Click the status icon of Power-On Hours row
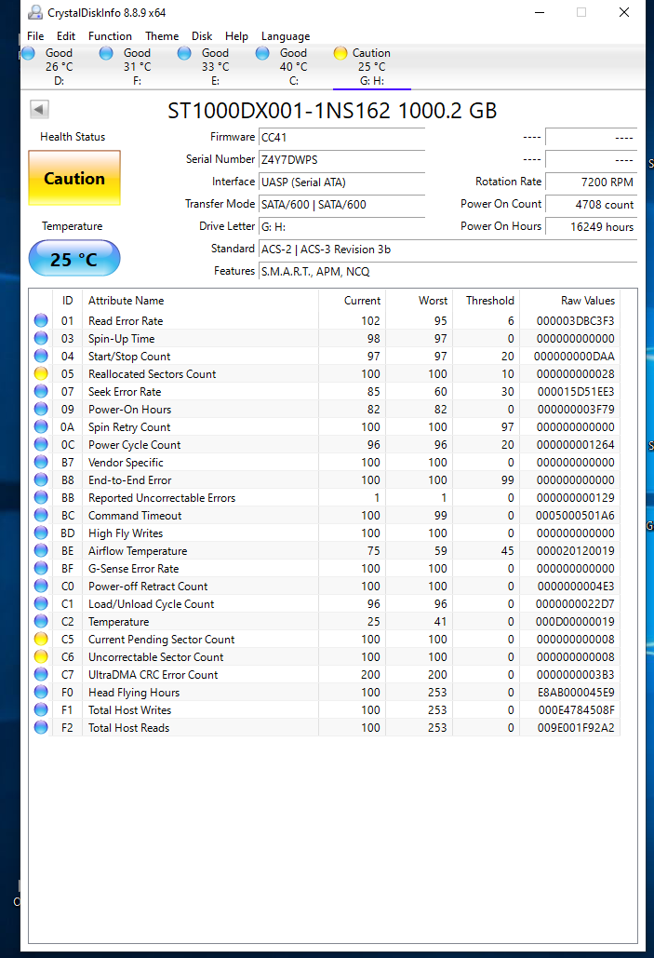This screenshot has width=654, height=958. 41,409
